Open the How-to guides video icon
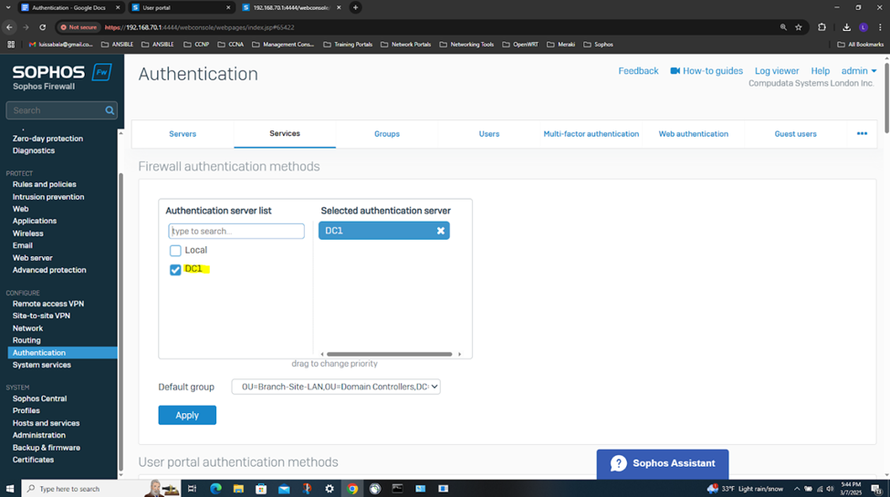890x497 pixels. click(675, 71)
